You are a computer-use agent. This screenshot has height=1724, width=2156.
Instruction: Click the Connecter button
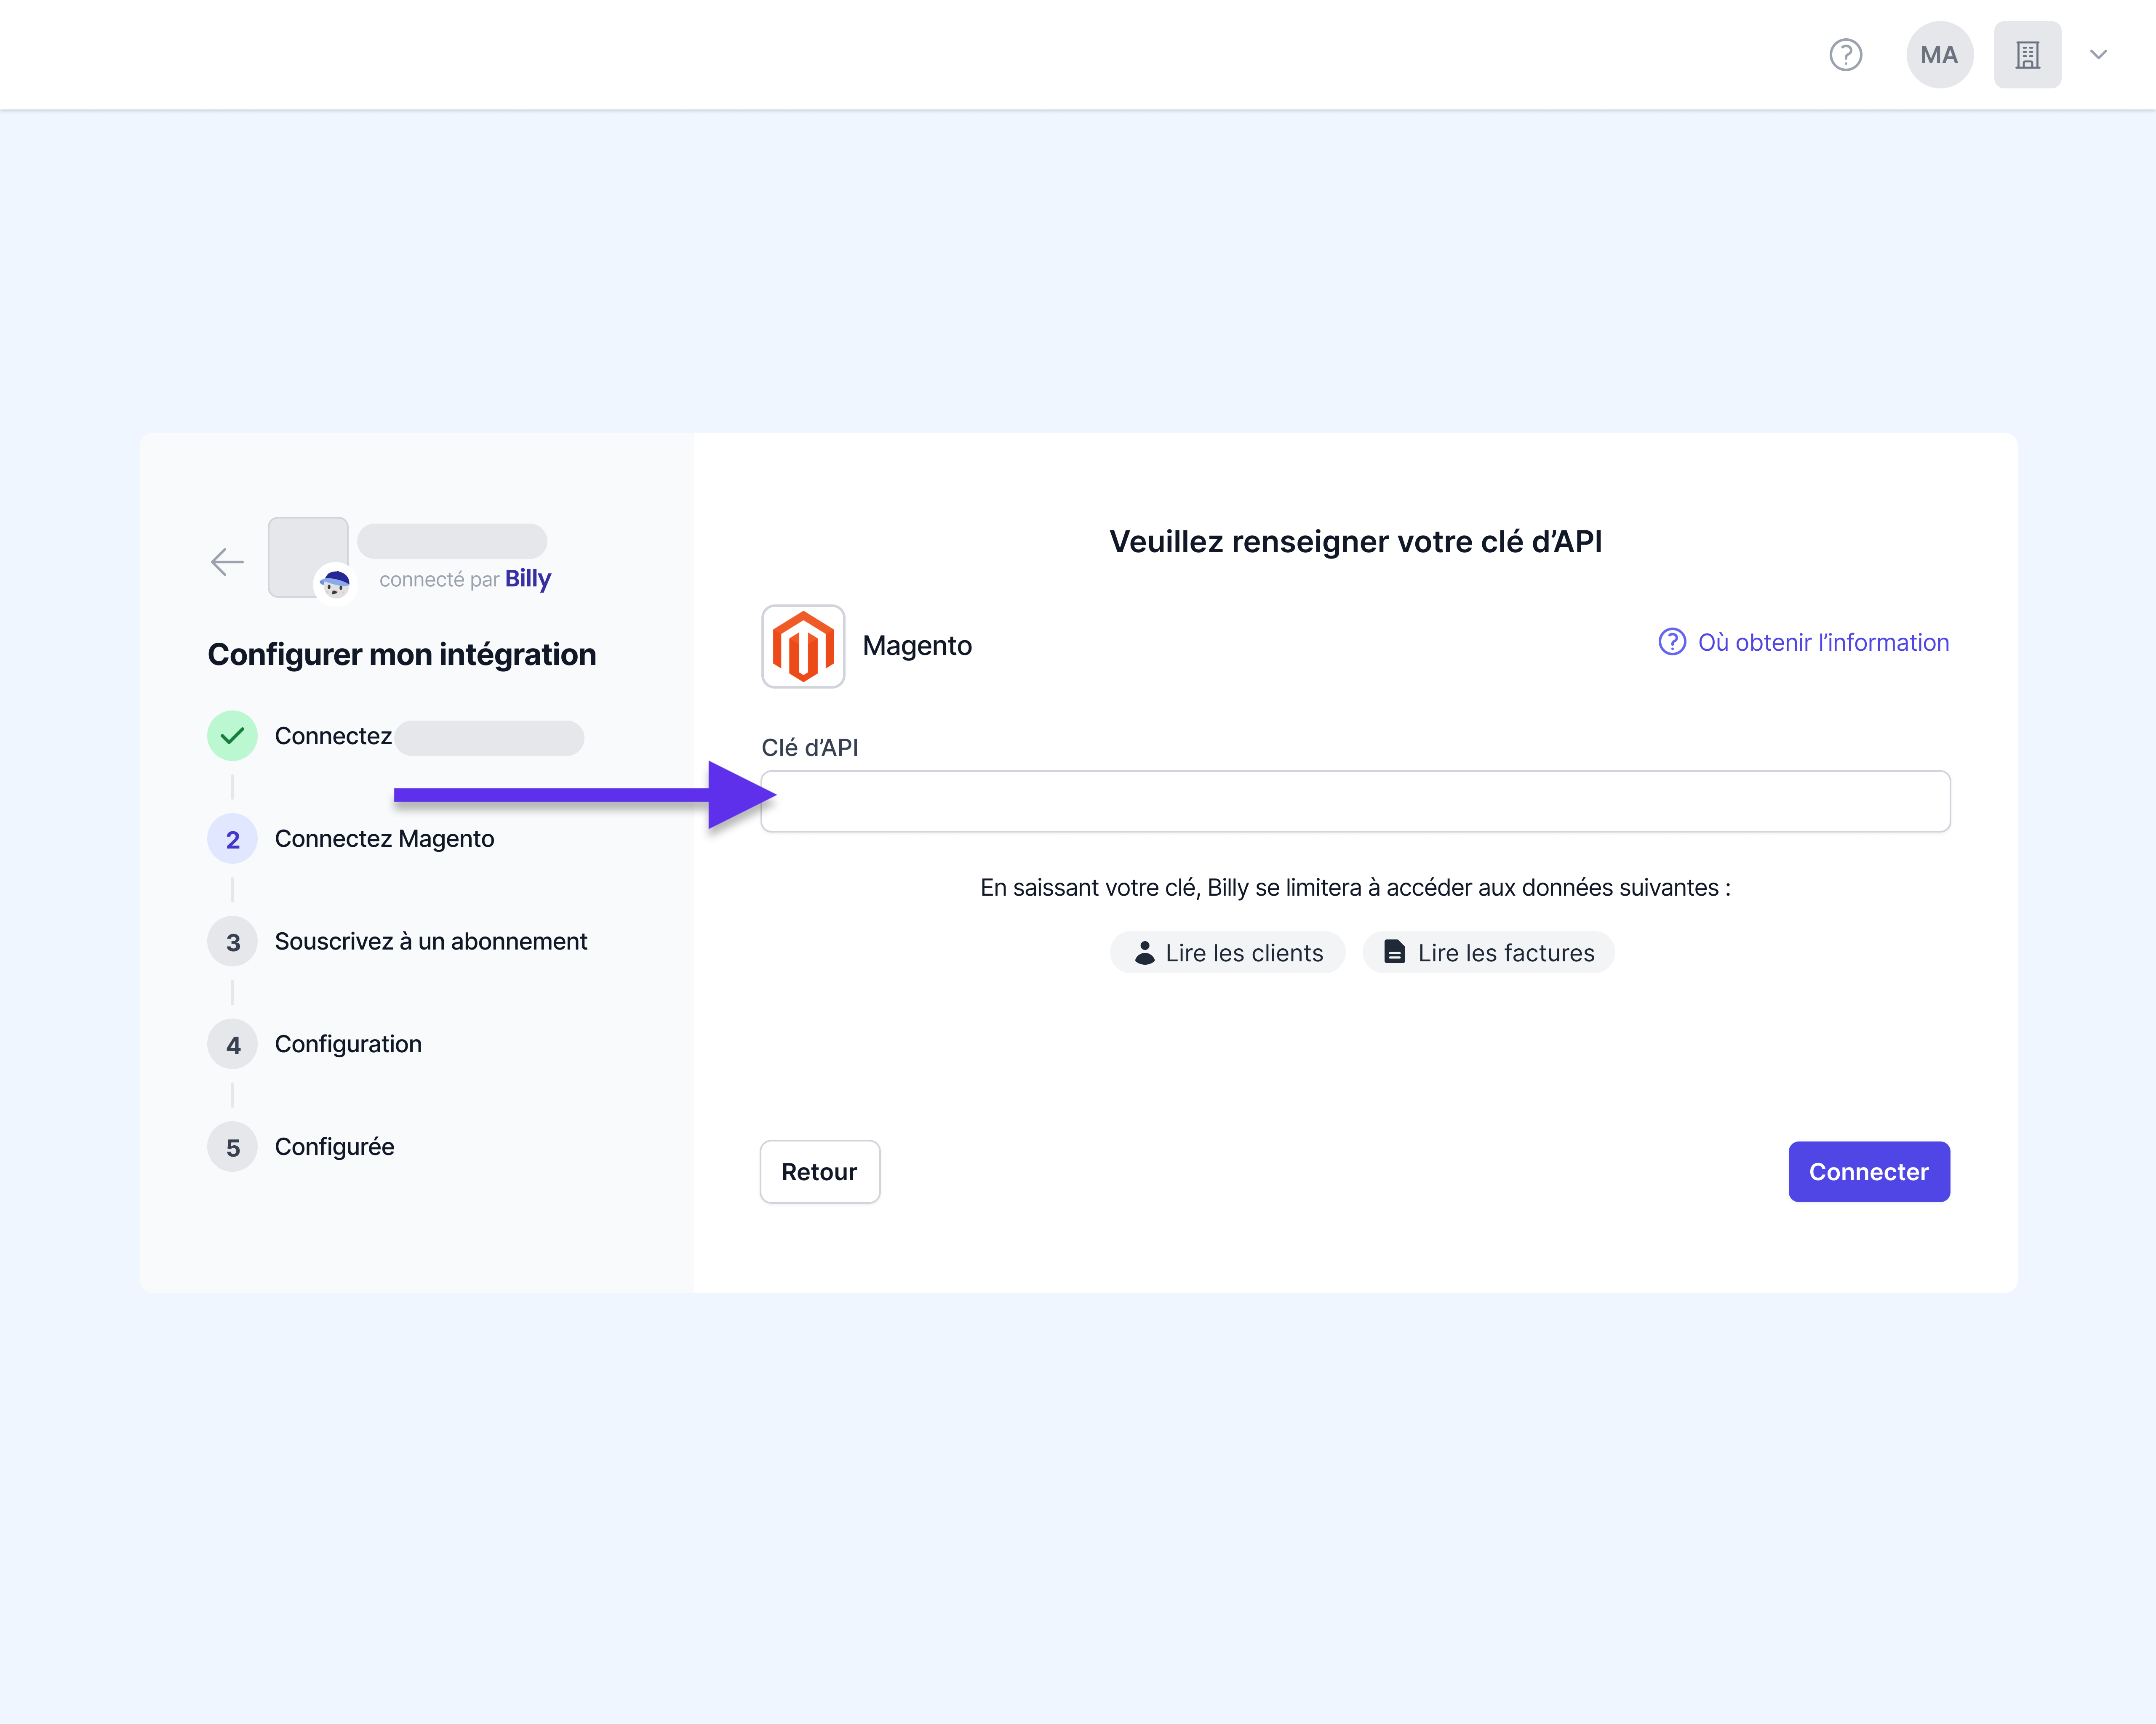coord(1869,1171)
